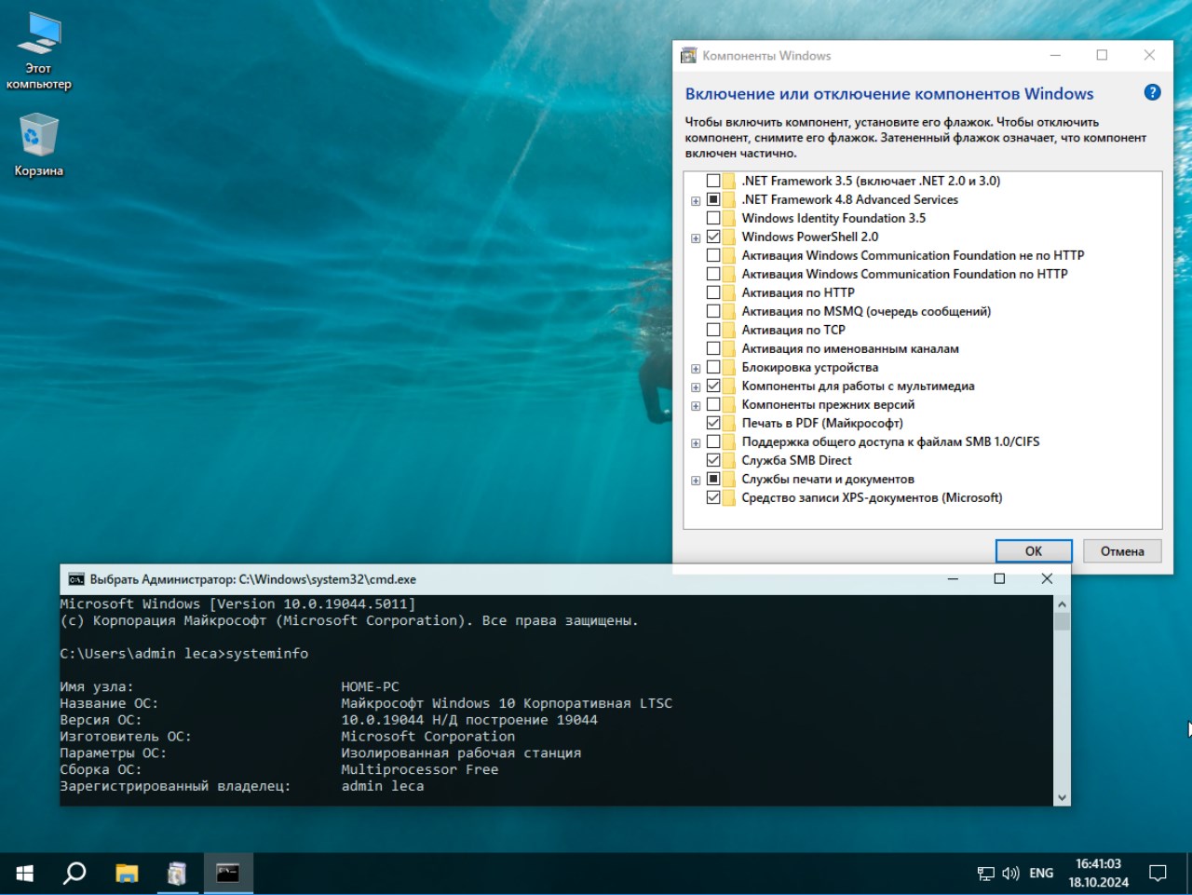Click the Служба SMB Direct folder icon
1192x895 pixels.
click(729, 460)
